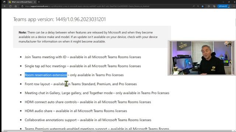Viewport: 236px width, 132px height.
Task: Select the What's new in Microsoft Teams tab
Action: click(x=22, y=2)
